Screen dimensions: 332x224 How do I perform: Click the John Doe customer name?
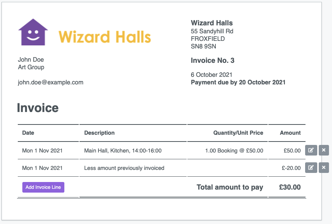(x=31, y=59)
